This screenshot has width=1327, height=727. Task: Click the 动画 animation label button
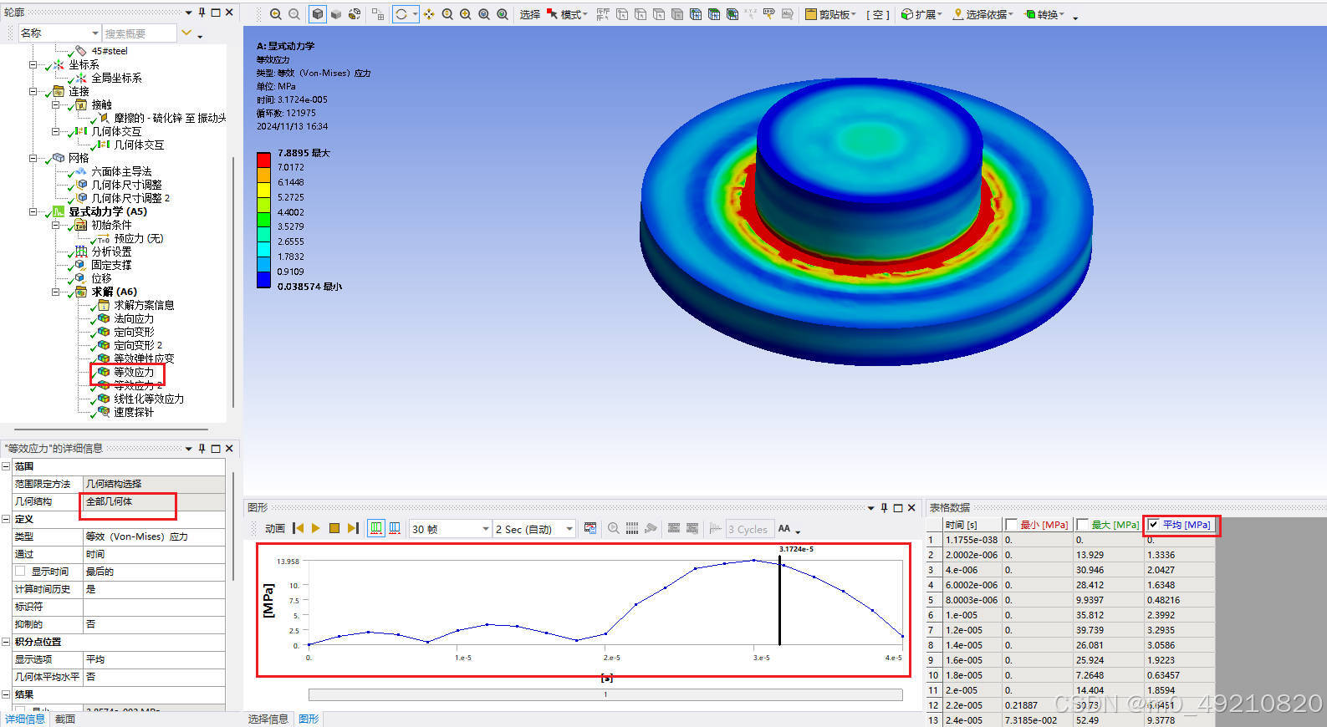(274, 529)
